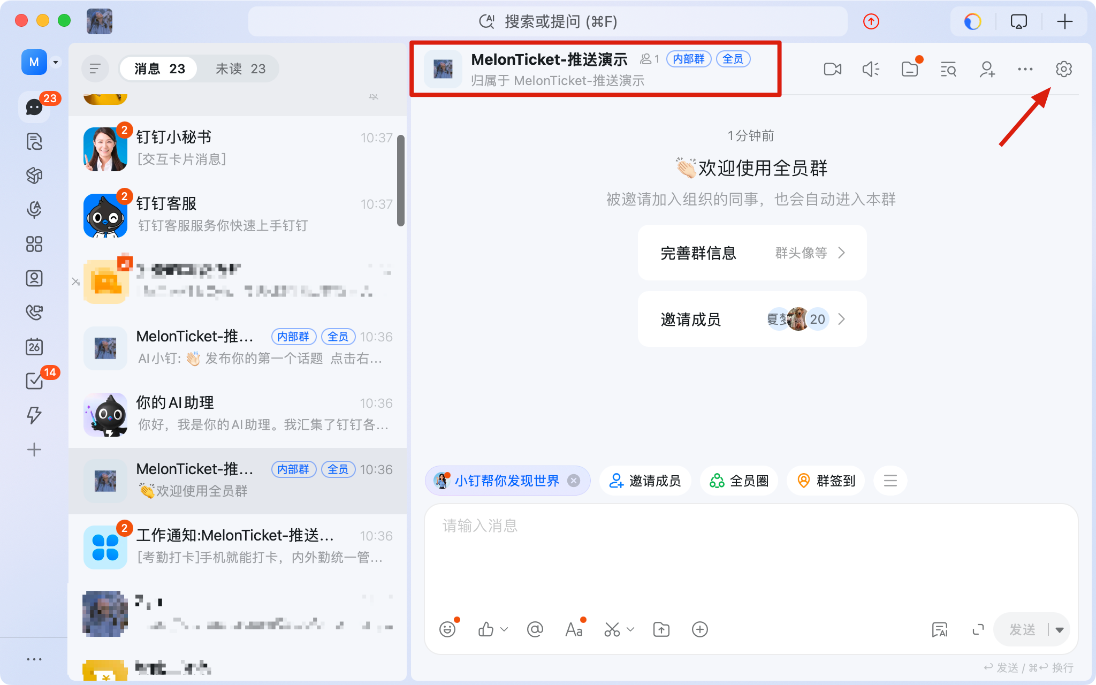Add member icon in chat header
This screenshot has width=1096, height=685.
pyautogui.click(x=987, y=69)
